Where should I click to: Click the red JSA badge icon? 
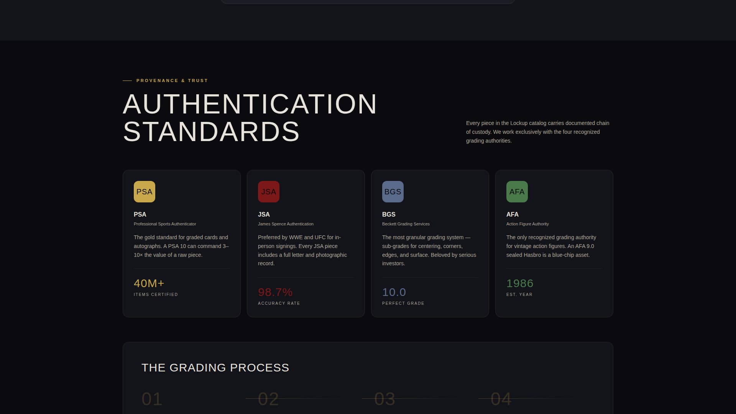(268, 192)
